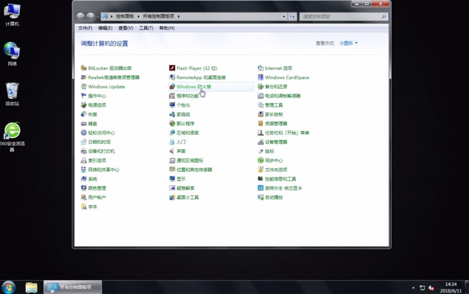Open 默认程序 icon

(x=172, y=123)
